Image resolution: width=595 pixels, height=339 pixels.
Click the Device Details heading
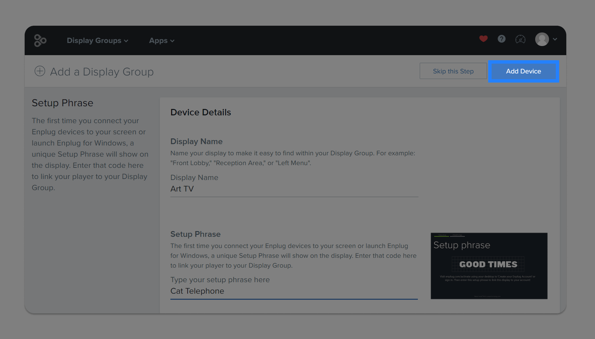[x=200, y=112]
